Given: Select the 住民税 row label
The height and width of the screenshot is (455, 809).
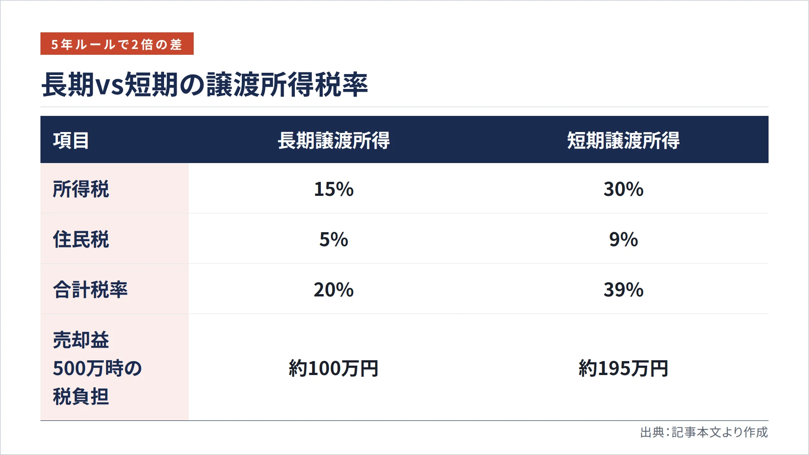Looking at the screenshot, I should 81,239.
